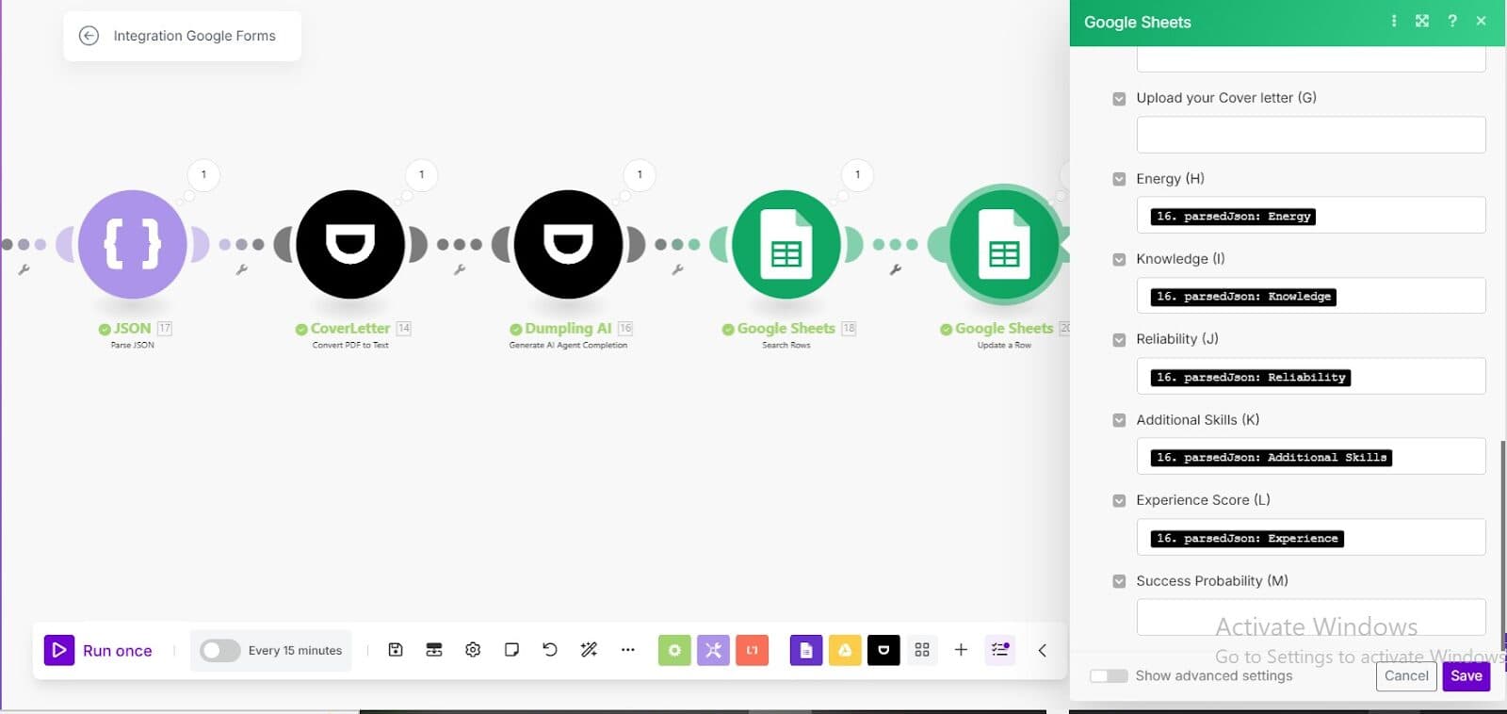The height and width of the screenshot is (714, 1507).
Task: Select the '16. parsedJson: Experience' mapped tag
Action: [x=1247, y=539]
